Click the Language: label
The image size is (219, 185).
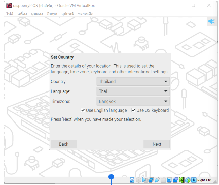pyautogui.click(x=60, y=91)
